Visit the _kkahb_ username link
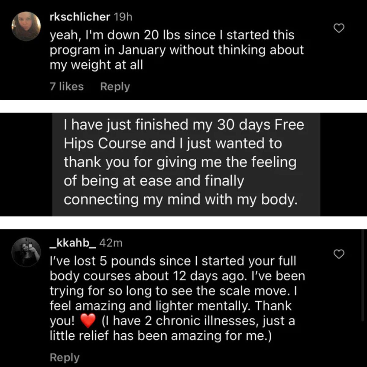367x367 pixels. (73, 243)
